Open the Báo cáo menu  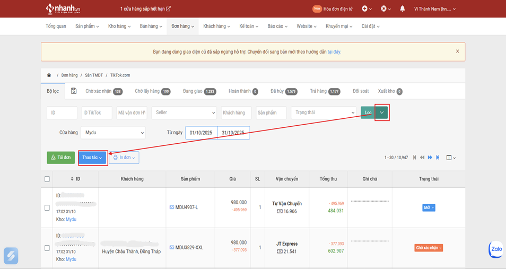277,26
